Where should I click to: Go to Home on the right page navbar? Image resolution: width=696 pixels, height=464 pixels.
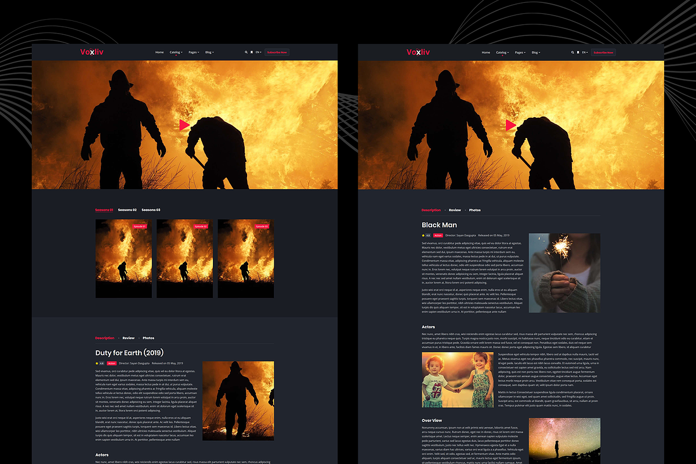point(486,52)
